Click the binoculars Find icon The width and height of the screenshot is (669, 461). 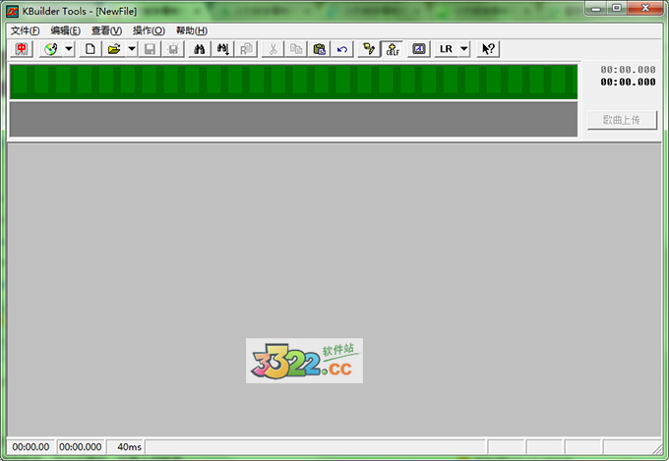[200, 49]
